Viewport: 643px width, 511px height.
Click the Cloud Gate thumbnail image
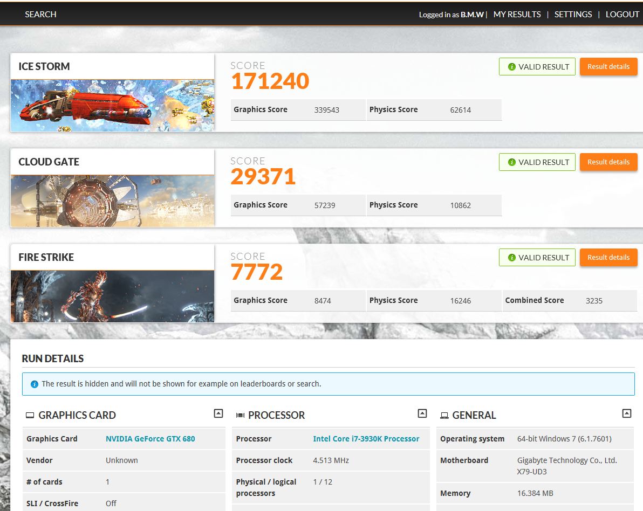point(112,201)
